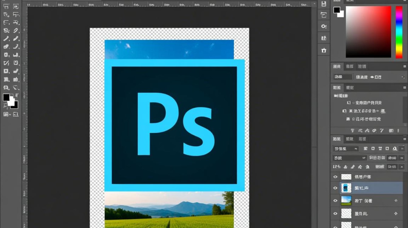Viewport: 408px width, 228px height.
Task: Click the screen mode icon at toolbox bottom right
Action: point(16,114)
